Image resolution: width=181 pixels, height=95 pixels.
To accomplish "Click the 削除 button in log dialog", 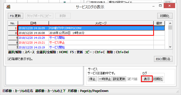I will (63, 16).
